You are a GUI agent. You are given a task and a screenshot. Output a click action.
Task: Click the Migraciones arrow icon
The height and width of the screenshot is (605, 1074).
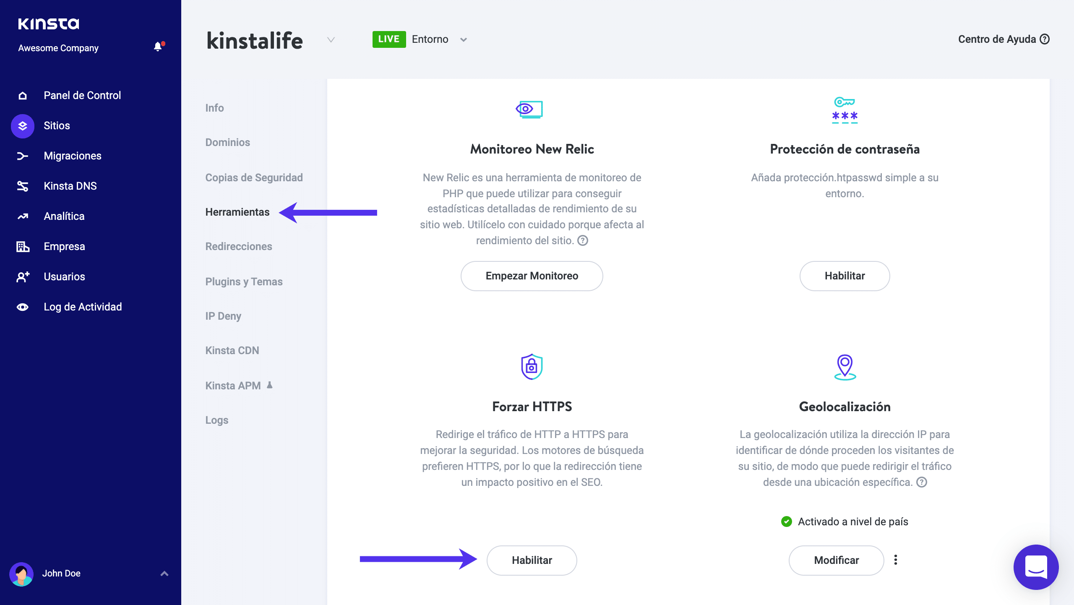pyautogui.click(x=23, y=156)
